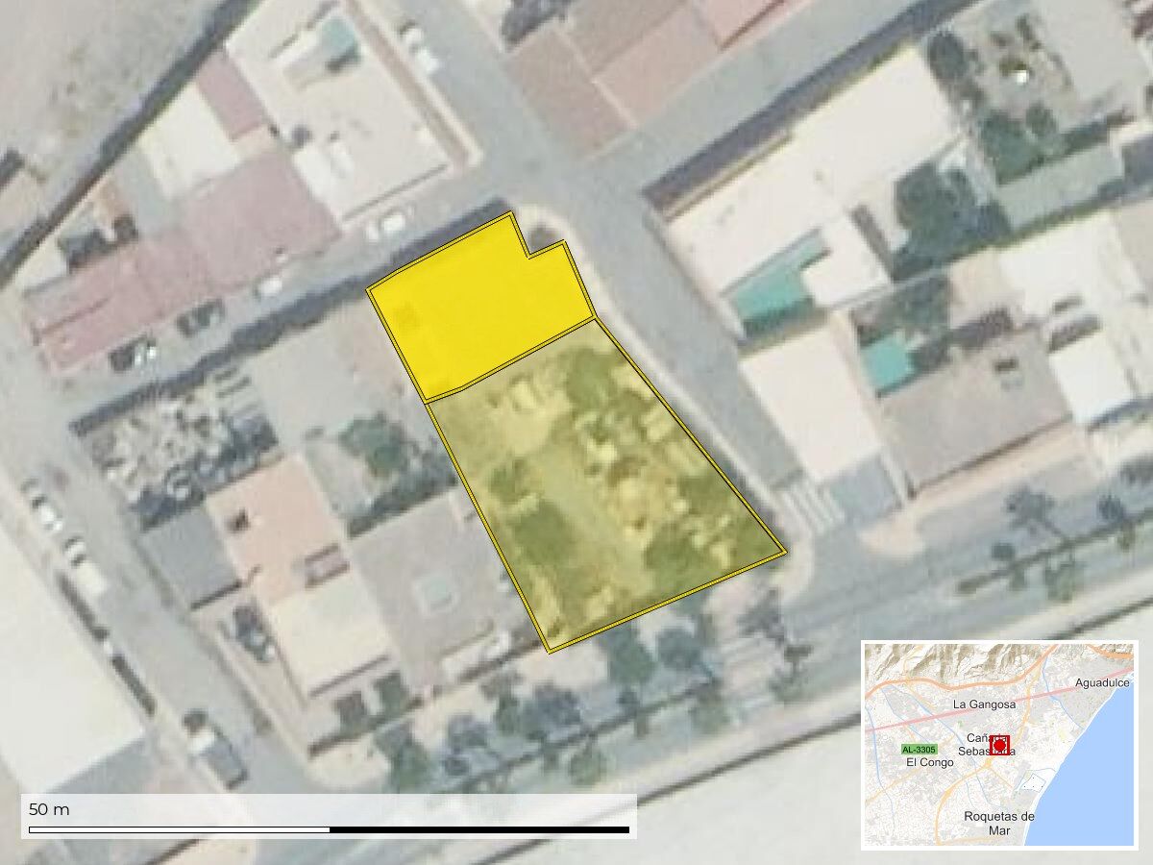Click the "La Gangosa" label in overview map
Screen dimensions: 1153x865
click(x=984, y=704)
